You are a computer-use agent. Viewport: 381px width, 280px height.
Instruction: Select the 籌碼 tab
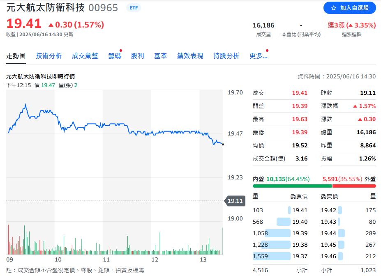(114, 56)
